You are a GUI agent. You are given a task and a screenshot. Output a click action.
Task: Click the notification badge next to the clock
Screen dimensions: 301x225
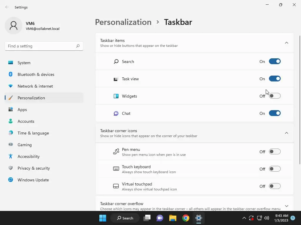(293, 218)
